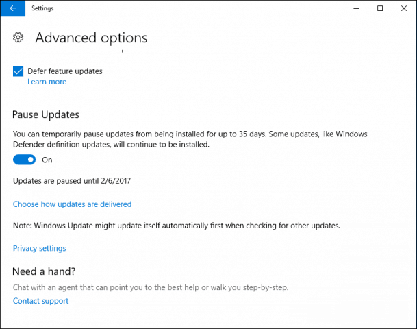Viewport: 417px width, 329px height.
Task: Maximize the Settings window
Action: 380,8
